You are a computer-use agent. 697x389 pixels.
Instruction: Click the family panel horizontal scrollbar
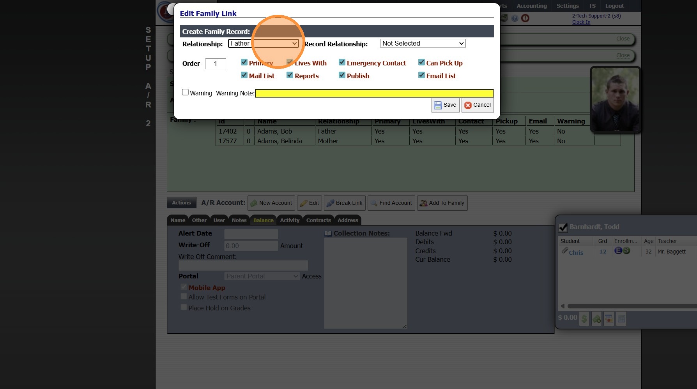pyautogui.click(x=632, y=306)
